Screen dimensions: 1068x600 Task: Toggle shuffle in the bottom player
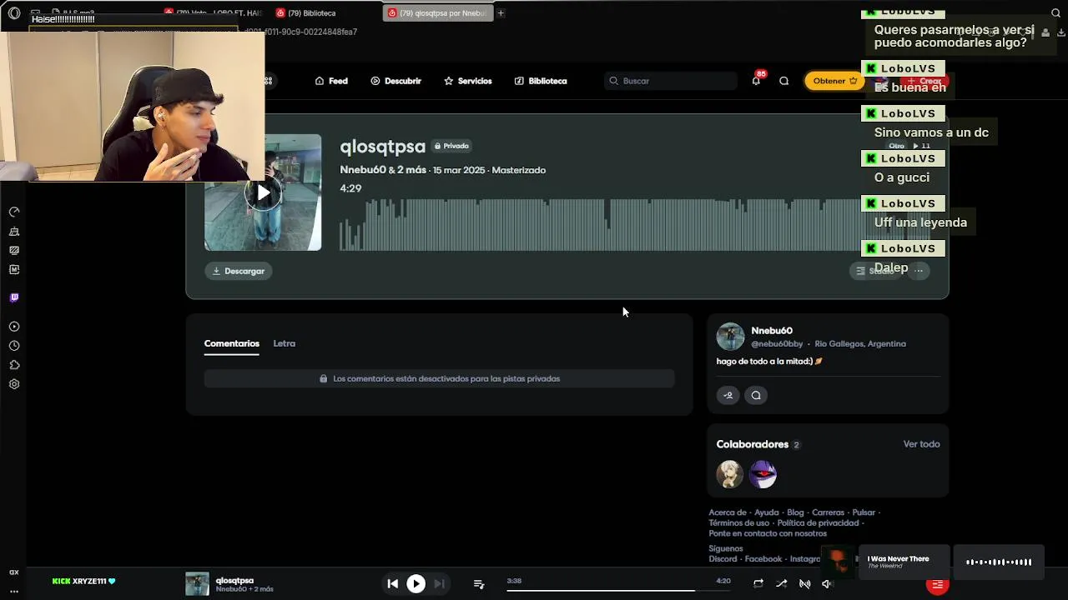(x=782, y=584)
